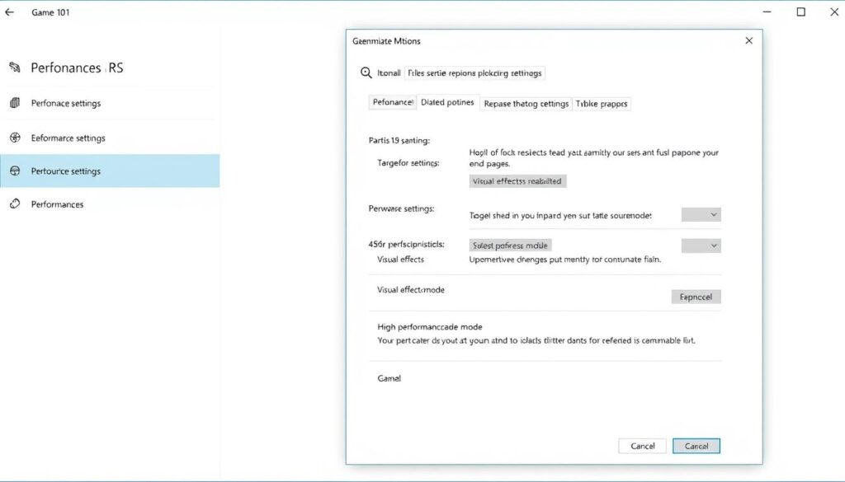Click the globe icon next to Eeformarce settings

[13, 137]
